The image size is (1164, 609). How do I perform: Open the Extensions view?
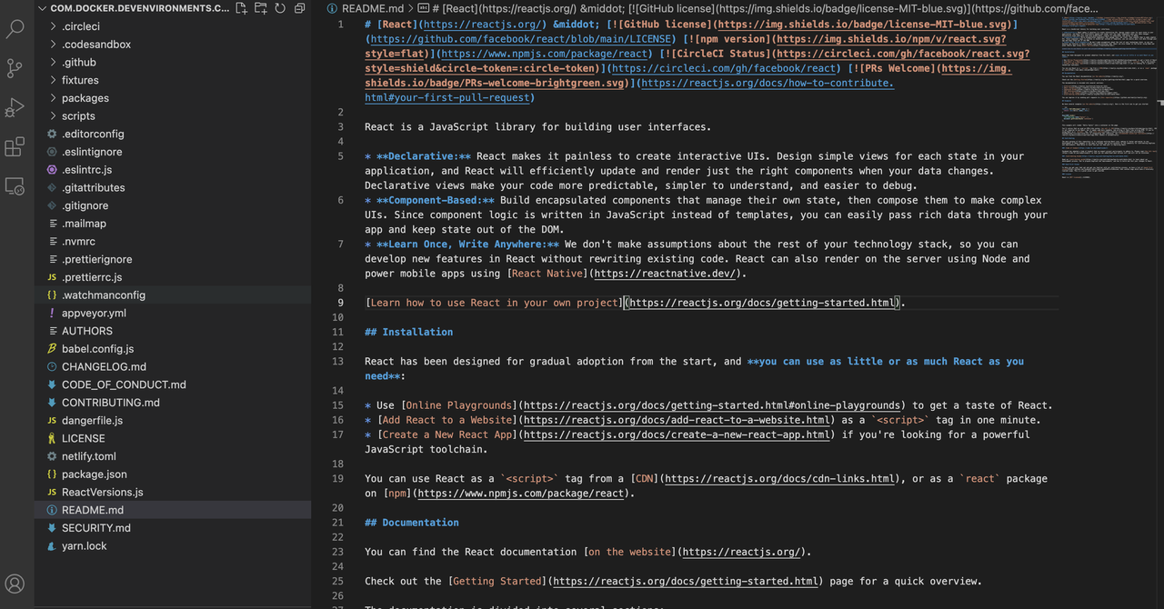[x=15, y=147]
